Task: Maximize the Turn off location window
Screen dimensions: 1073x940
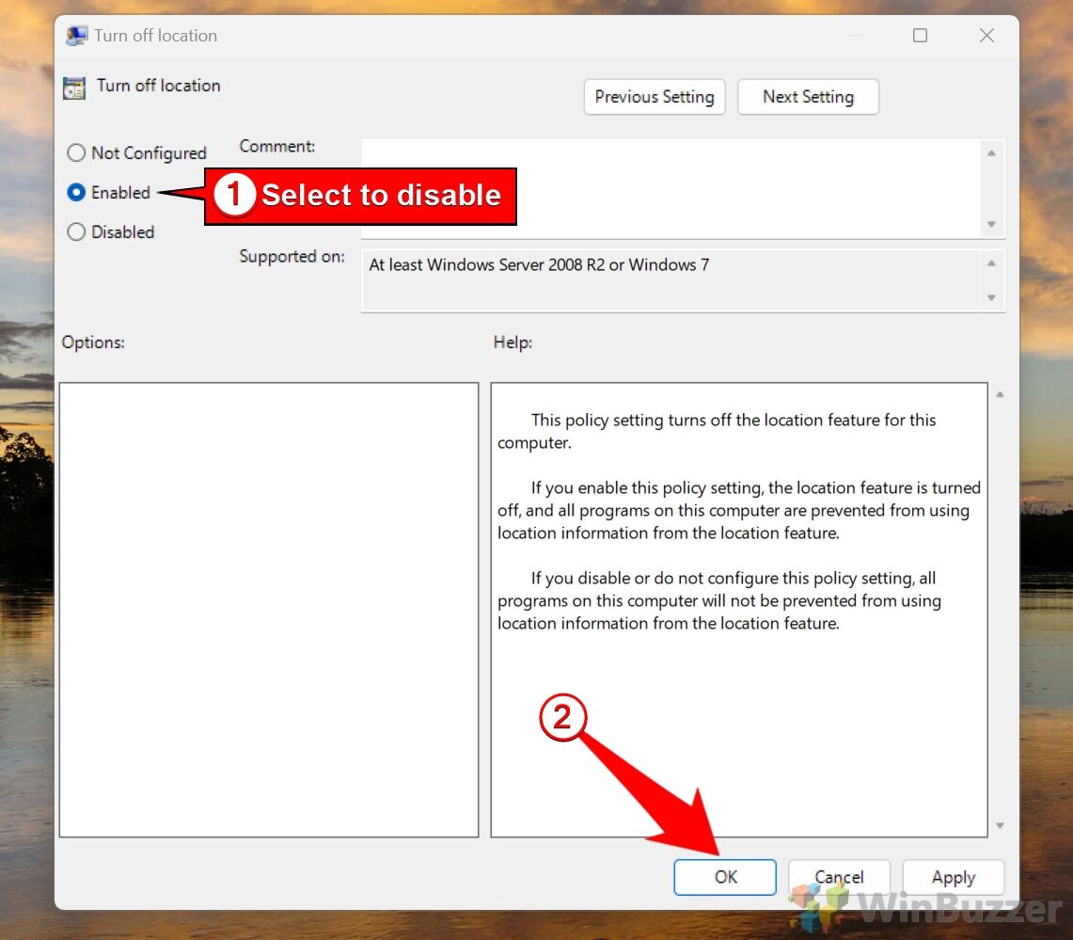Action: 920,36
